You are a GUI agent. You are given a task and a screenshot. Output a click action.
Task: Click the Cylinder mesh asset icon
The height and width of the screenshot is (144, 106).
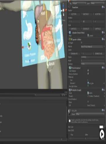88,35
